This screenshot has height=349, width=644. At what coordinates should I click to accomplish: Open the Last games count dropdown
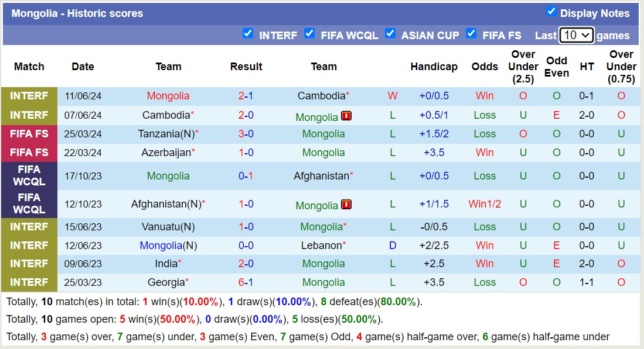pyautogui.click(x=576, y=35)
